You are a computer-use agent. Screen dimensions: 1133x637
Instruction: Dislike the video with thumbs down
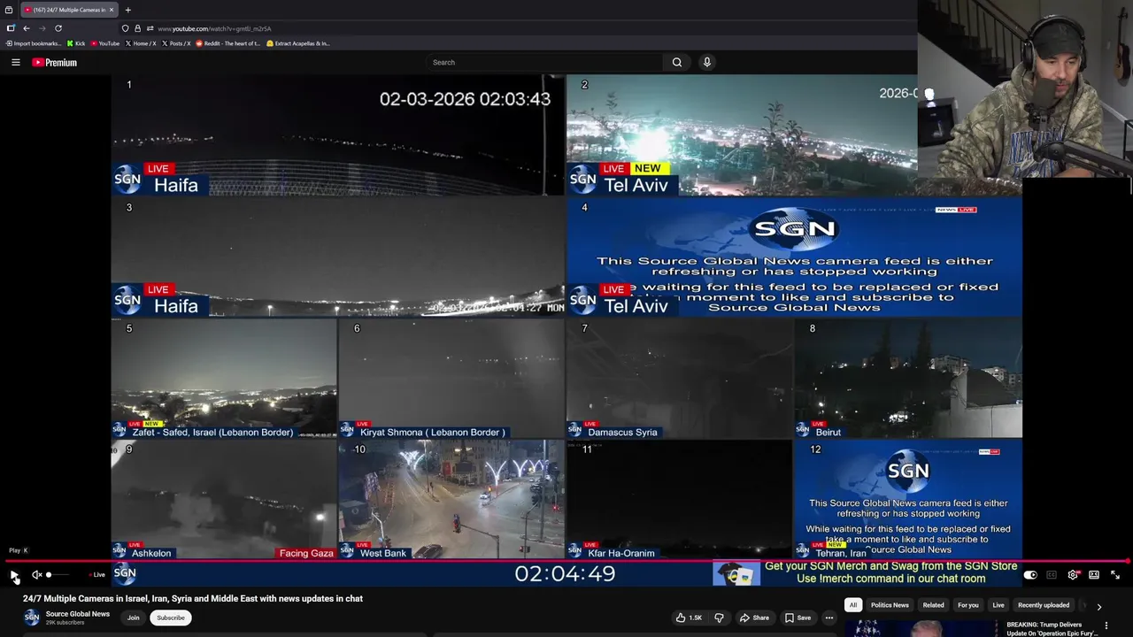click(x=719, y=618)
